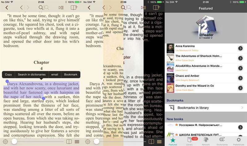Tap search-next magnifier in first reader toolbar
247x146 pixels.
47,7
